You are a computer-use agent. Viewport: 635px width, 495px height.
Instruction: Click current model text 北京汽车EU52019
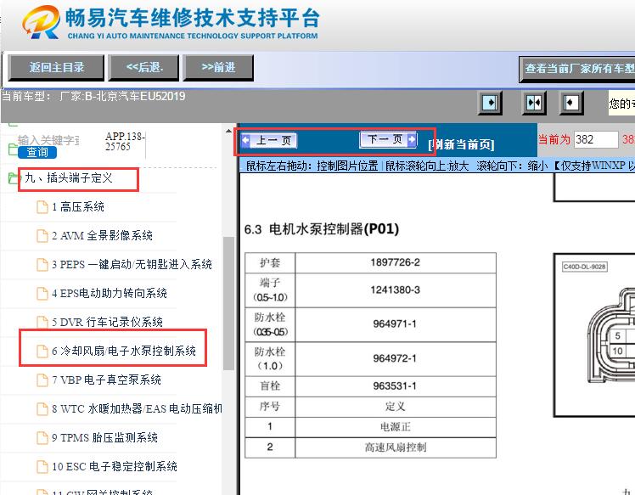(x=140, y=97)
